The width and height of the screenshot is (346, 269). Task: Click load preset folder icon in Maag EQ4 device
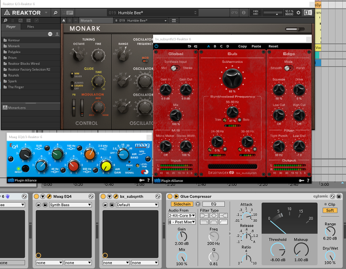point(39,205)
